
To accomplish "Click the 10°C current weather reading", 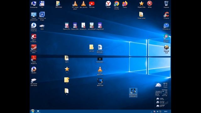I will [x=165, y=84].
